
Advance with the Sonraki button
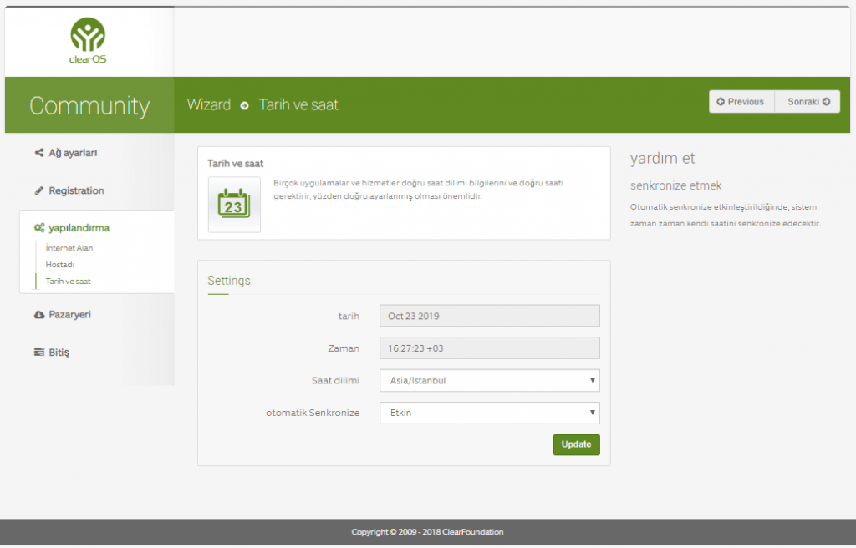coord(808,102)
